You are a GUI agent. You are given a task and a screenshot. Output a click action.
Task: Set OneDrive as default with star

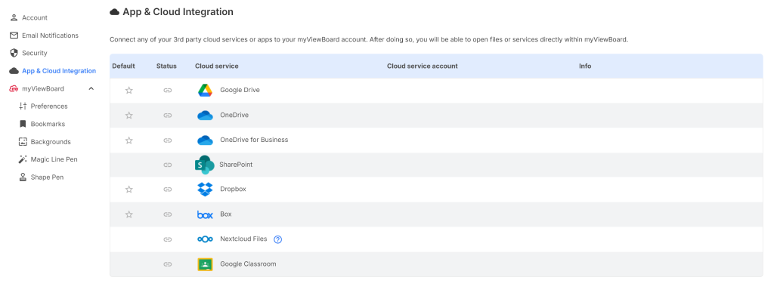pyautogui.click(x=128, y=116)
